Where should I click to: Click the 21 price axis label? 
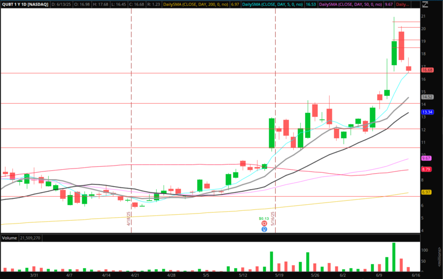(423, 16)
